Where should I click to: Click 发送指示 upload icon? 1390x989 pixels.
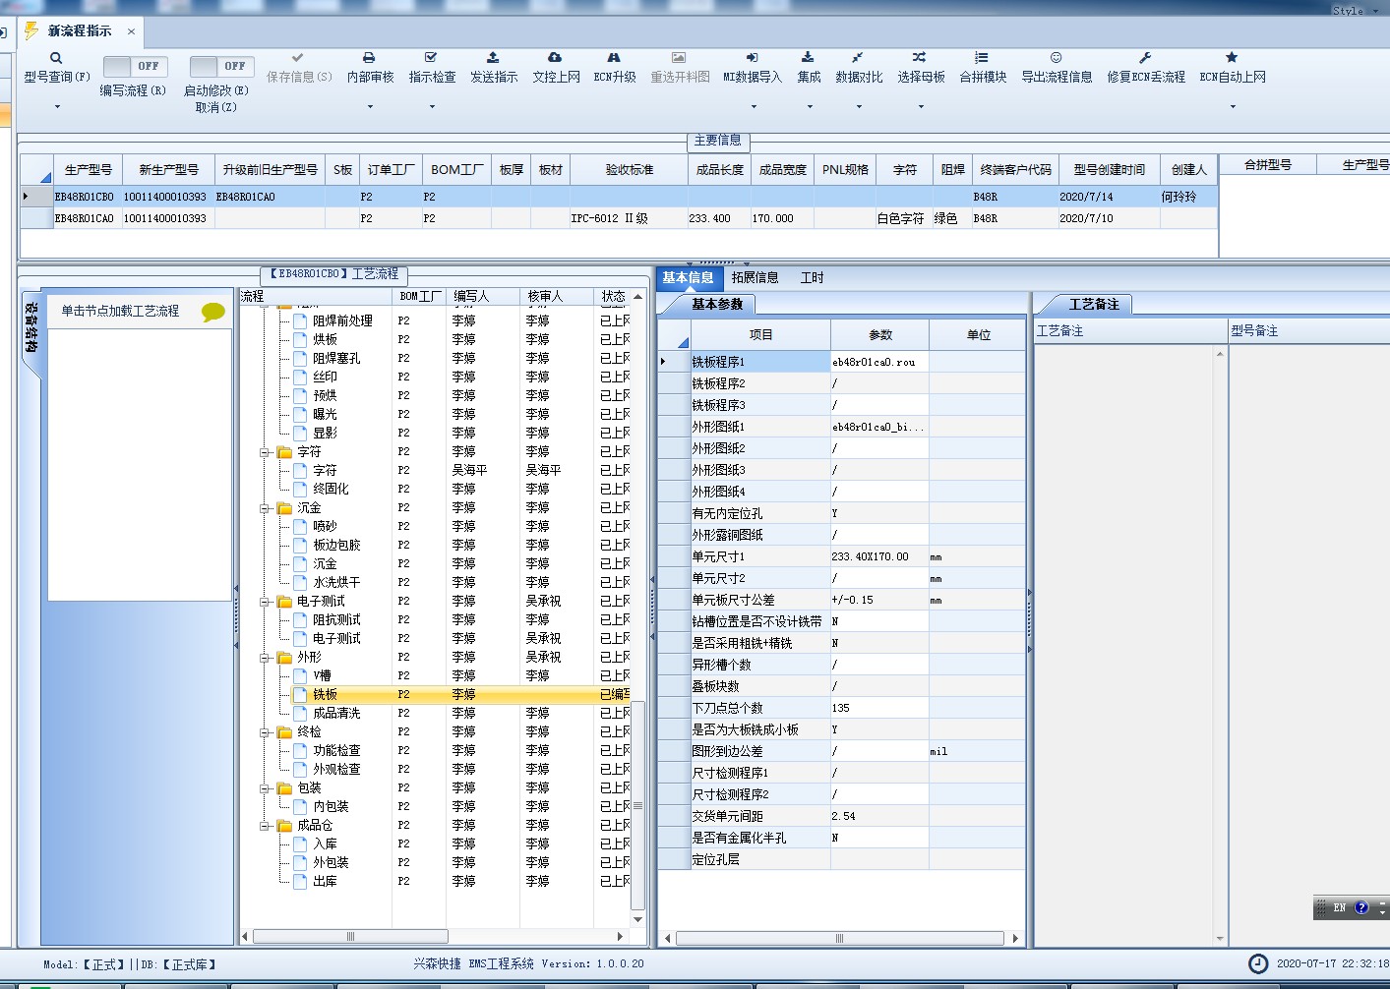(493, 58)
